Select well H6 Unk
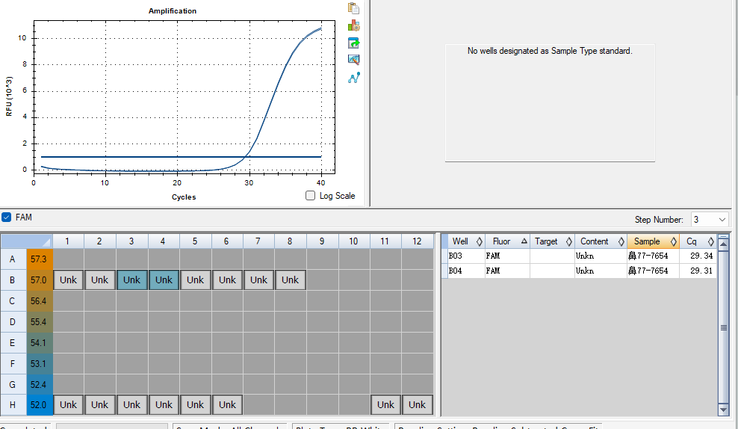The height and width of the screenshot is (429, 738). [x=227, y=404]
